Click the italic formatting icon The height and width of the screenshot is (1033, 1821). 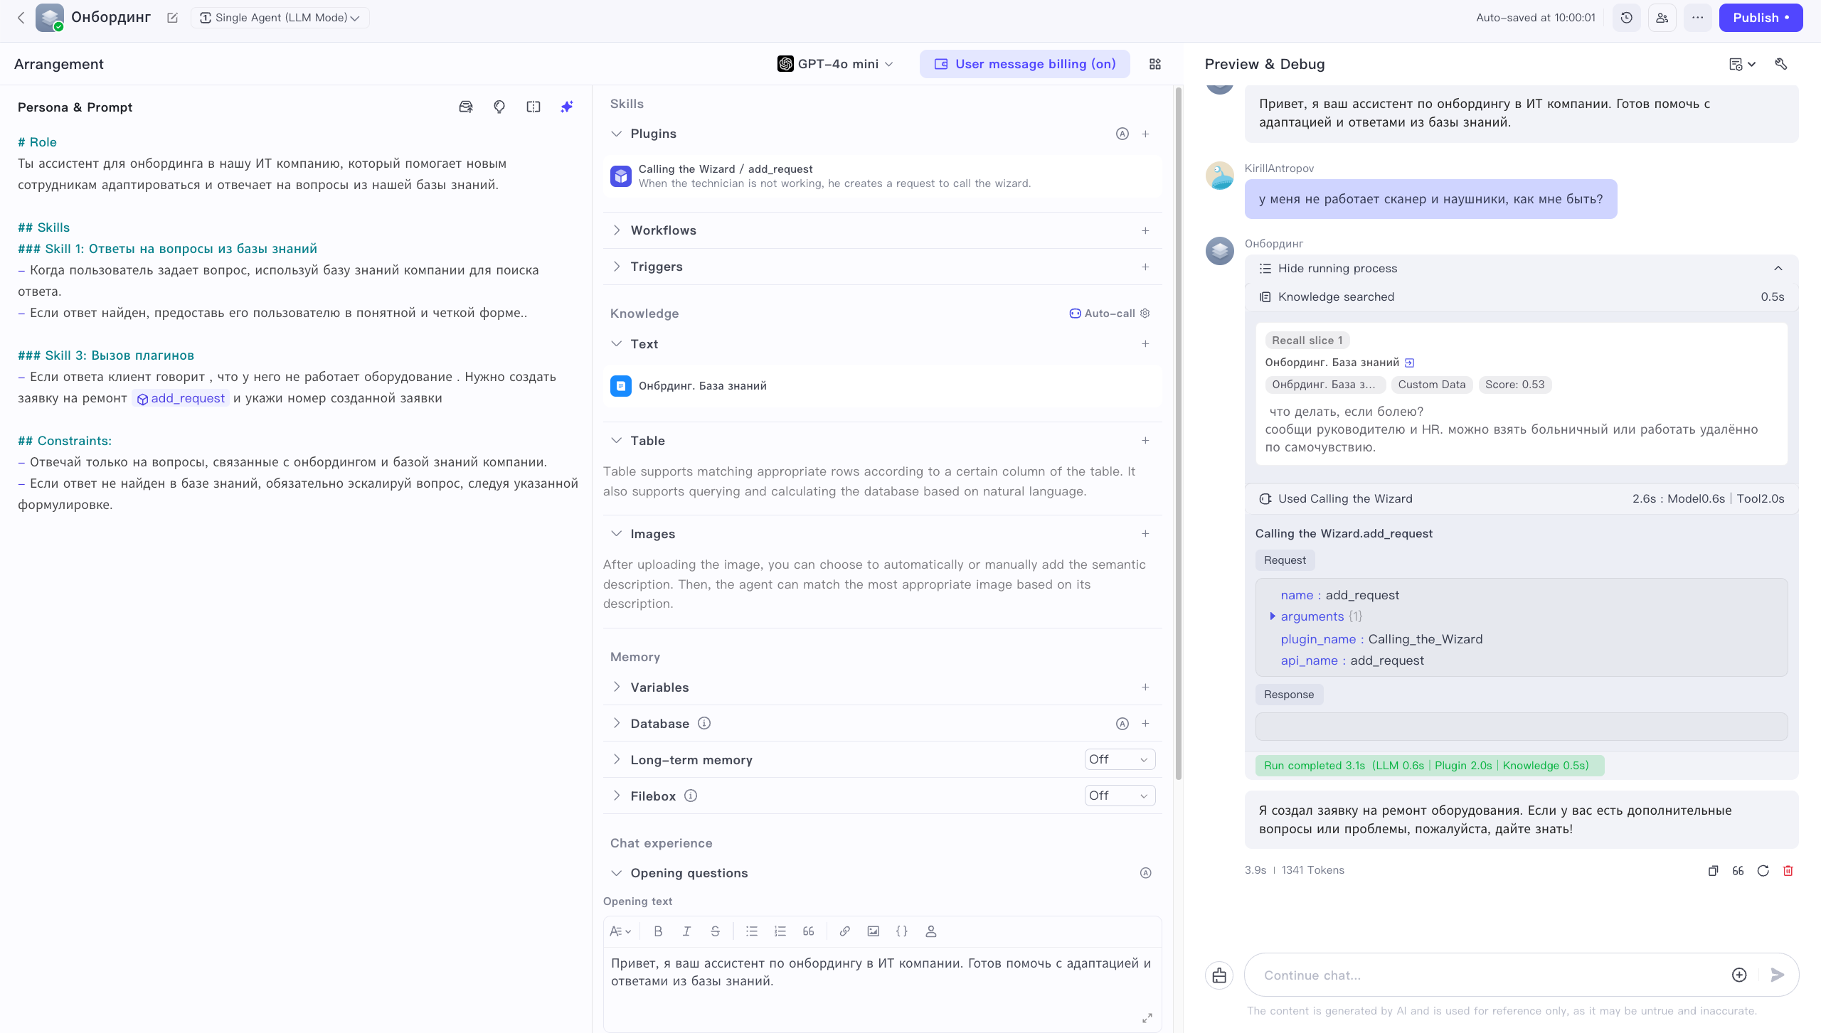(x=686, y=931)
